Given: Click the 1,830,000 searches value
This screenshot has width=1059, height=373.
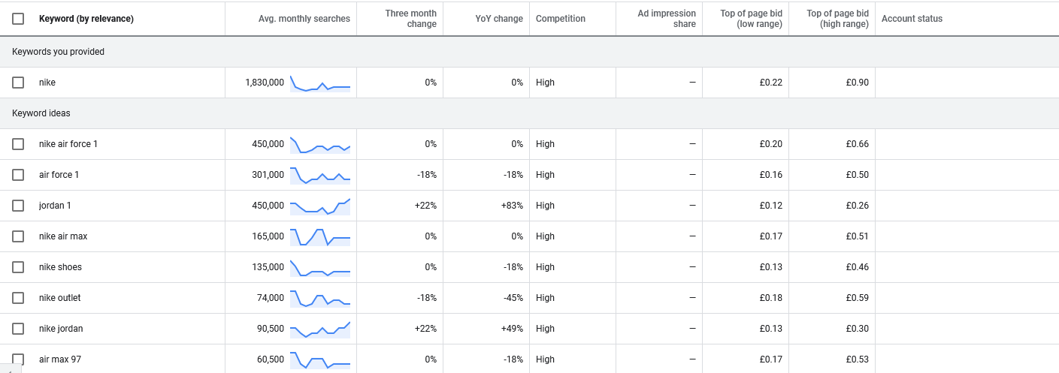Looking at the screenshot, I should point(265,83).
